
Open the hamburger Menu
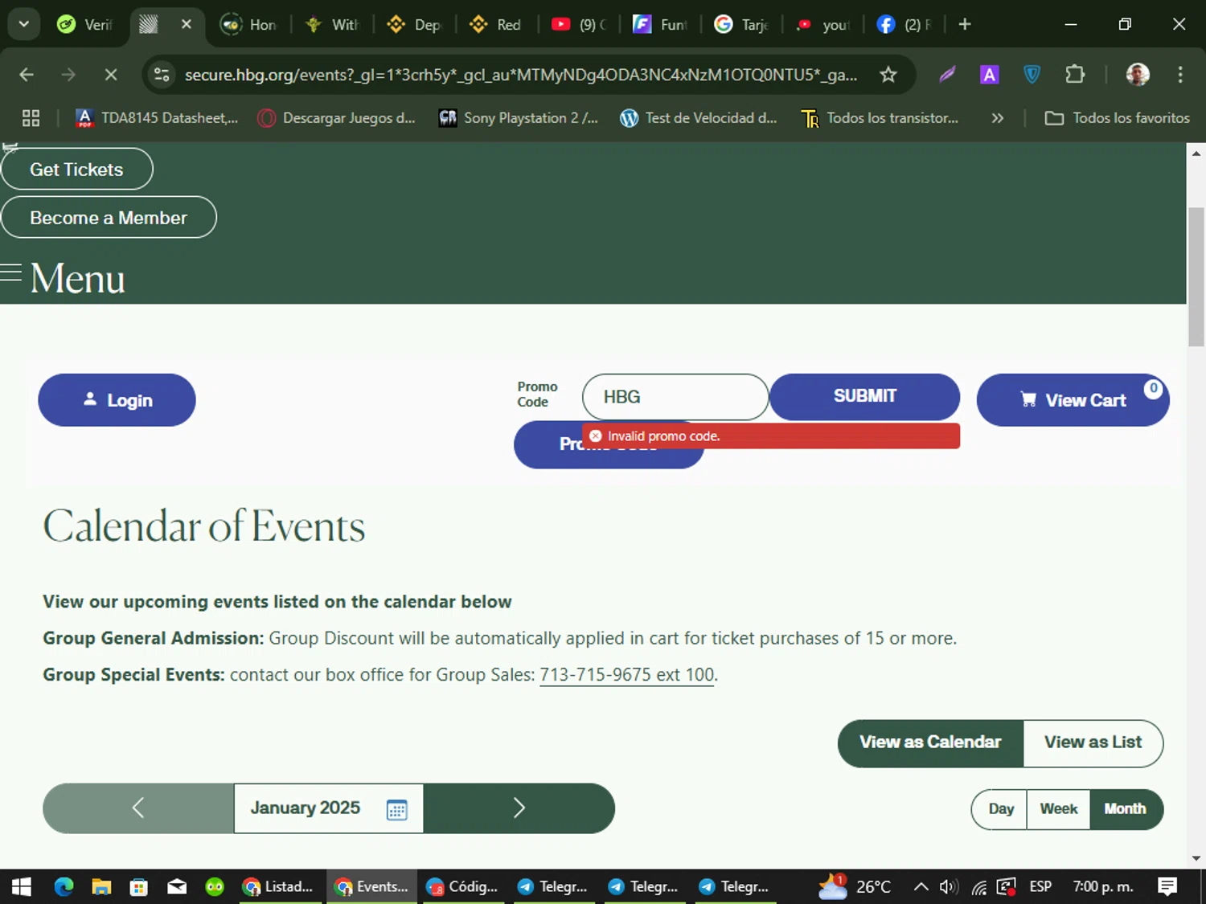click(x=63, y=278)
